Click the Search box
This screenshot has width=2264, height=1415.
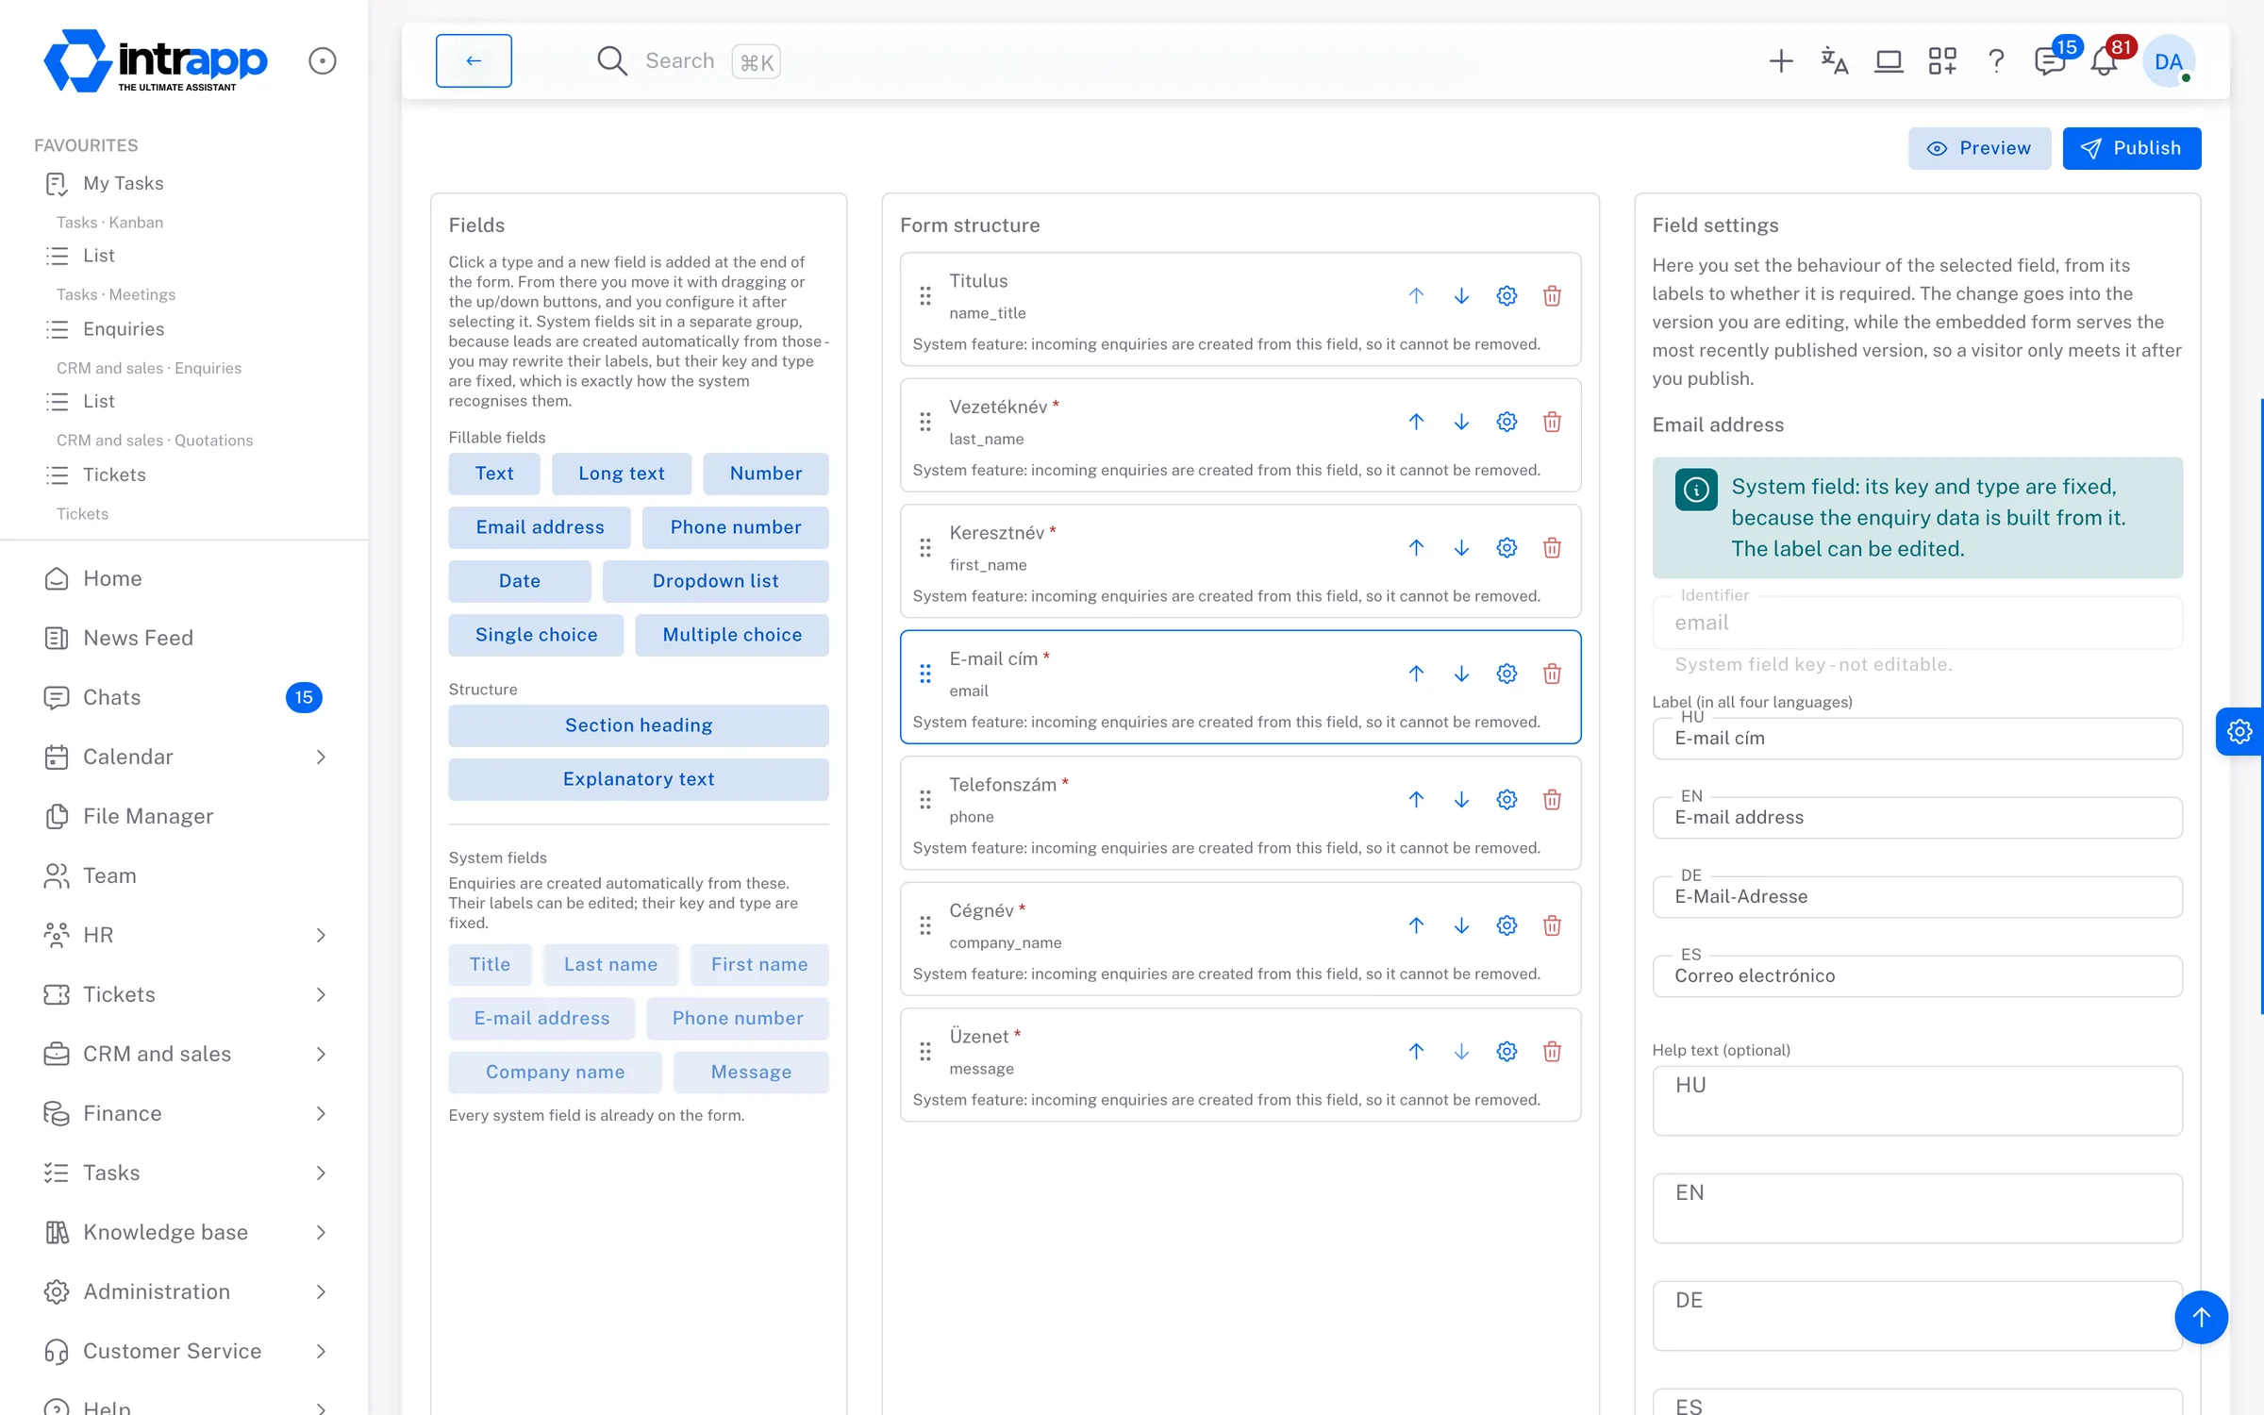pyautogui.click(x=689, y=61)
